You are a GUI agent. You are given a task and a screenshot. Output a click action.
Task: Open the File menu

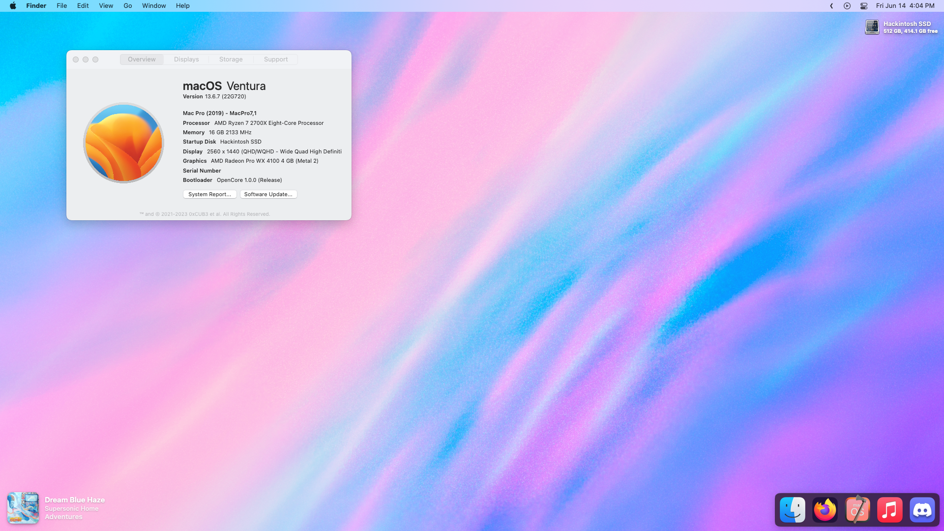pos(62,6)
